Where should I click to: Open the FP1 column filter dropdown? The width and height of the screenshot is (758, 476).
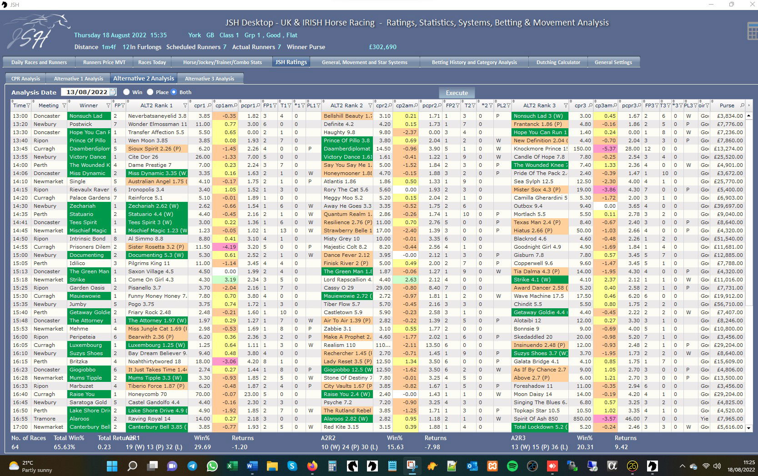(275, 105)
